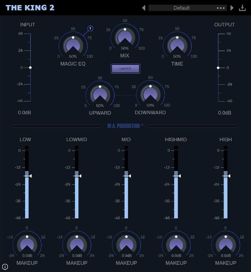Click THE KING 2 title logo

point(30,8)
